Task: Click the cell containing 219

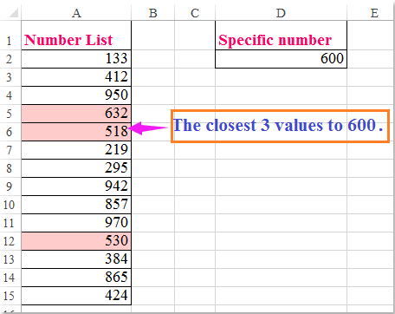Action: [x=76, y=150]
